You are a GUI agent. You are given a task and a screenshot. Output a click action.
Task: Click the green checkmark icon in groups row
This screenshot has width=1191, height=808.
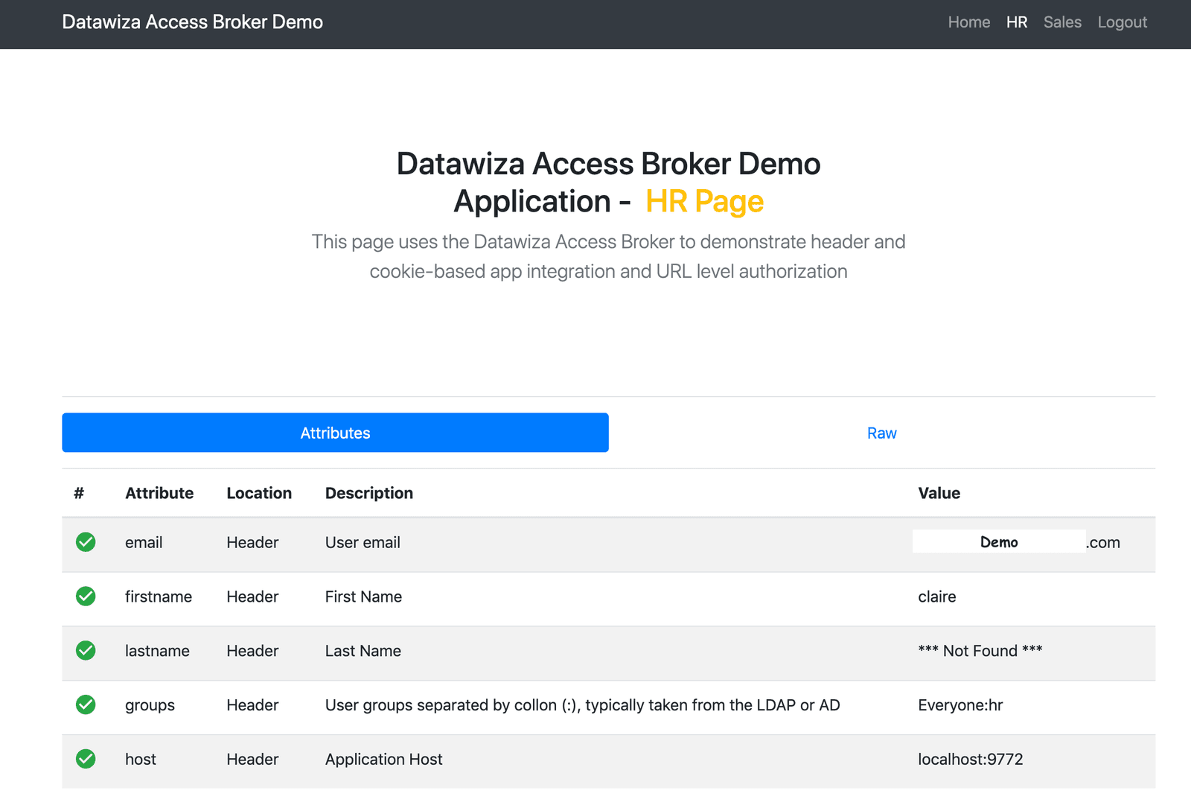coord(86,704)
